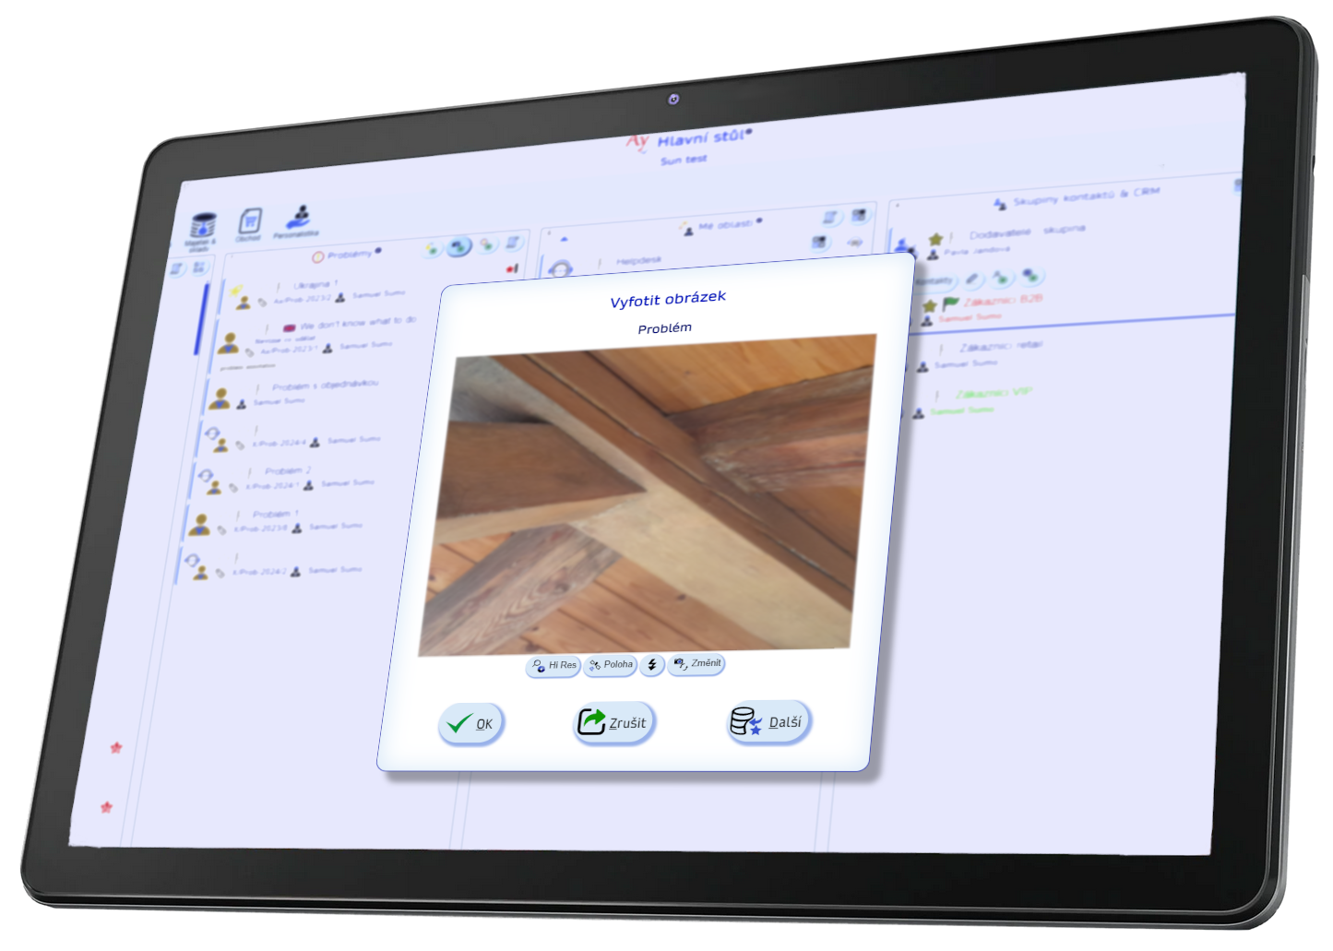Click Změnit to switch the camera
Viewport: 1333px width, 951px height.
pos(696,663)
